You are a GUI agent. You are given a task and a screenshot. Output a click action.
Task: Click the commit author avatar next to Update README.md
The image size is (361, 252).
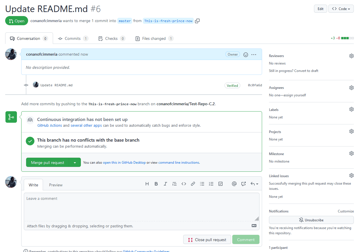click(x=36, y=85)
